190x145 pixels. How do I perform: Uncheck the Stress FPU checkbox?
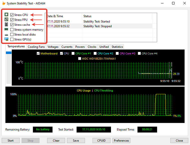tap(12, 19)
